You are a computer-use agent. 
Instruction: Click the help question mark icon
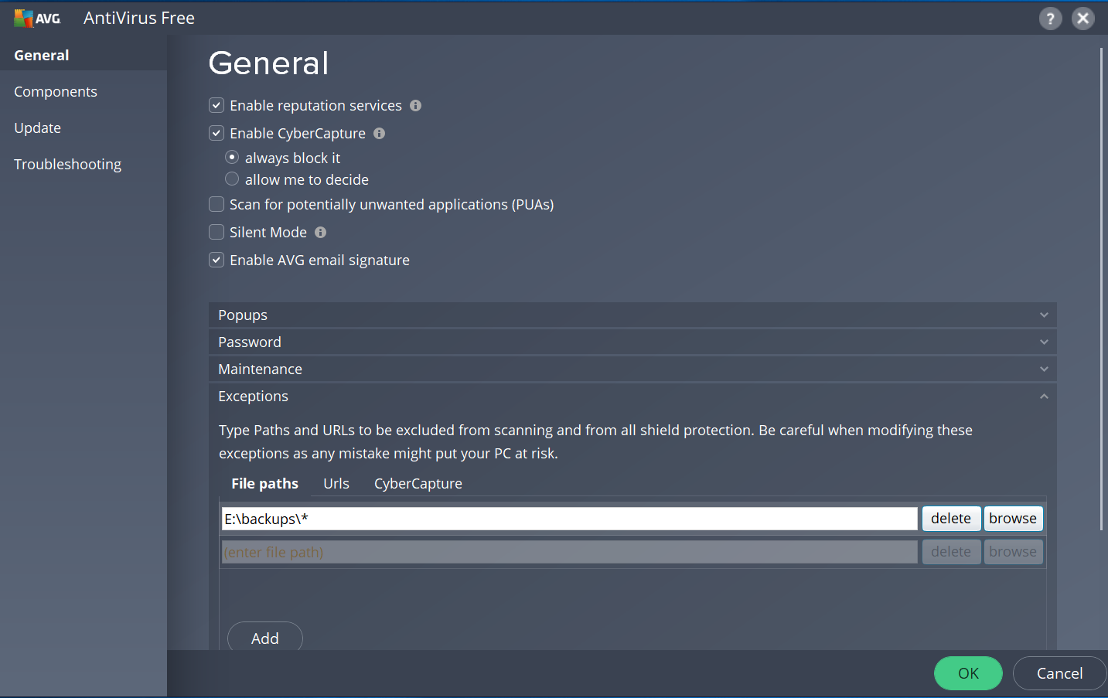1049,19
